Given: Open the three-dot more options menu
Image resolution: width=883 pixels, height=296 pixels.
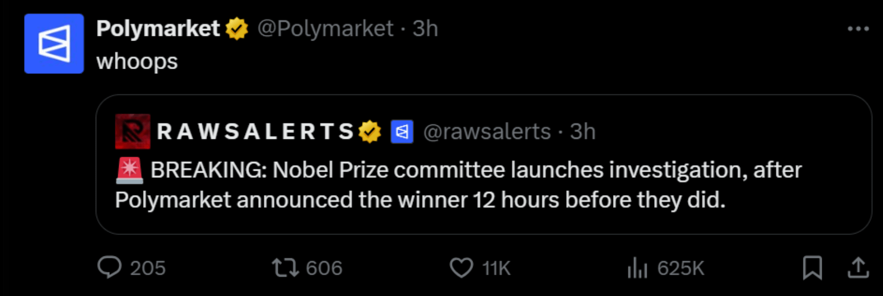Looking at the screenshot, I should tap(858, 29).
